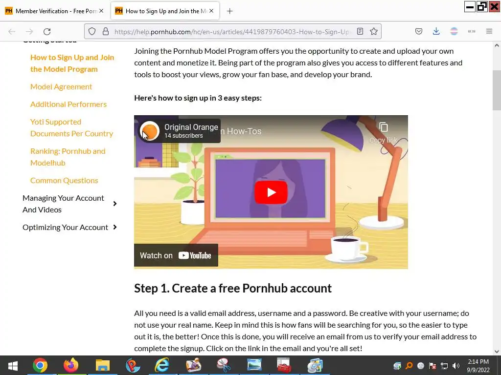501x375 pixels.
Task: Click the bracket-shaped extension icon in toolbar
Action: tap(472, 31)
